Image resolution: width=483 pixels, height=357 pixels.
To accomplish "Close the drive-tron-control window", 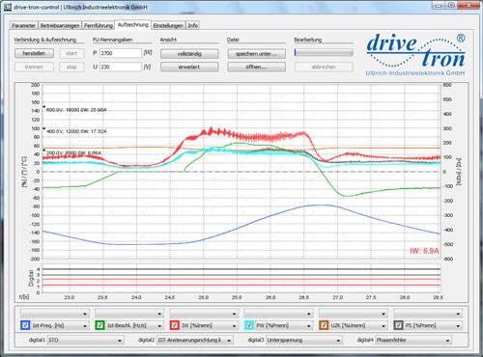I will pos(469,6).
